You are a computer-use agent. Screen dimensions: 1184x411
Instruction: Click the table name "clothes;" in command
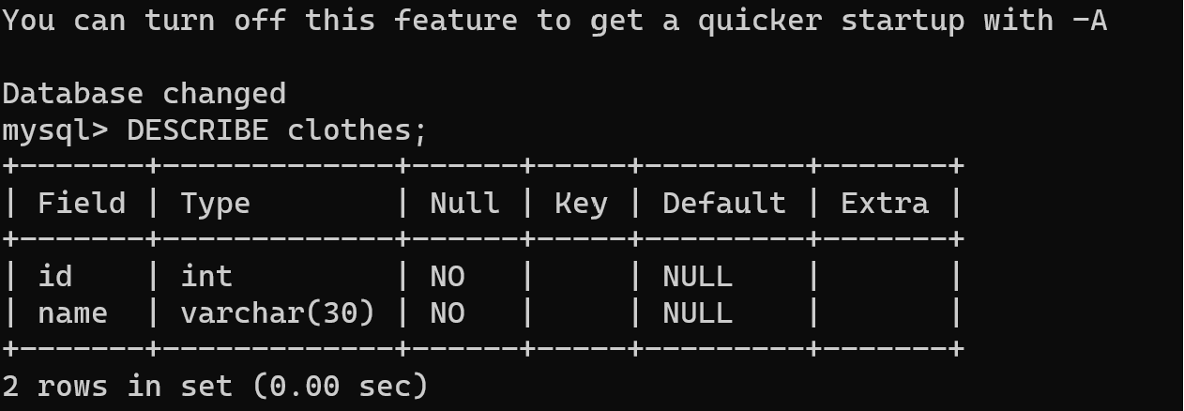pos(357,130)
